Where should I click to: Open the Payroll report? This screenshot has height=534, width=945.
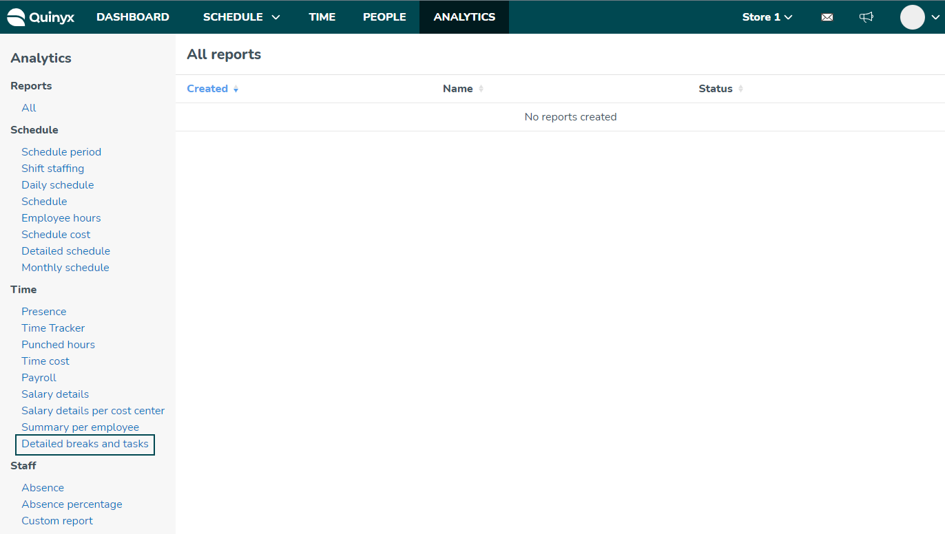[x=39, y=378]
